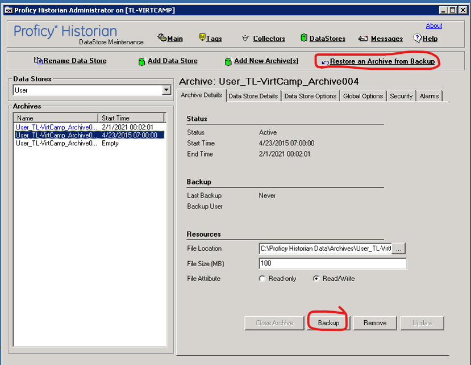Open the Messages page link
This screenshot has width=471, height=365.
point(387,39)
